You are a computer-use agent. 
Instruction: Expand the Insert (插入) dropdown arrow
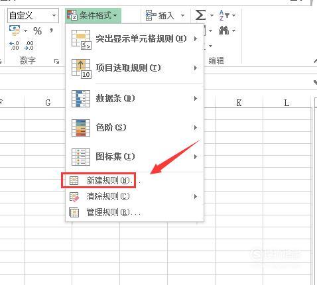click(182, 15)
